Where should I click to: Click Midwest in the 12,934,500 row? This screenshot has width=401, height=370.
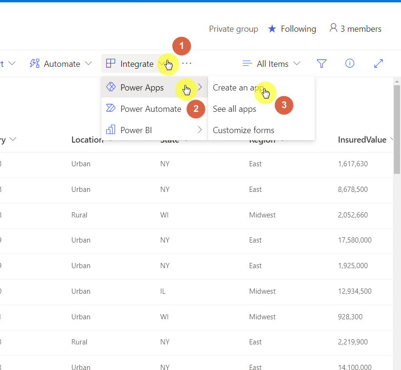click(x=262, y=291)
